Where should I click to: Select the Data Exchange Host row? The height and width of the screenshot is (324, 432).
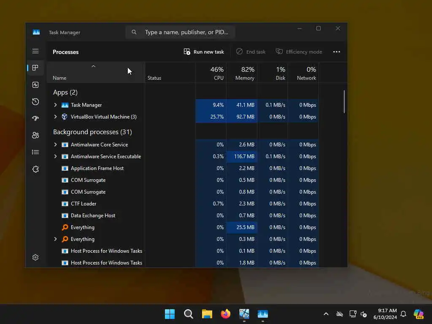coord(183,216)
